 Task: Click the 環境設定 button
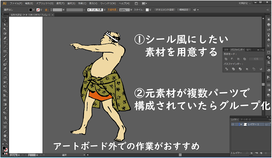click(184, 10)
